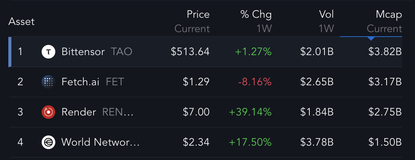Click Fetch.ai's -8.16% change value
Screen dimensions: 415x160
pos(254,82)
